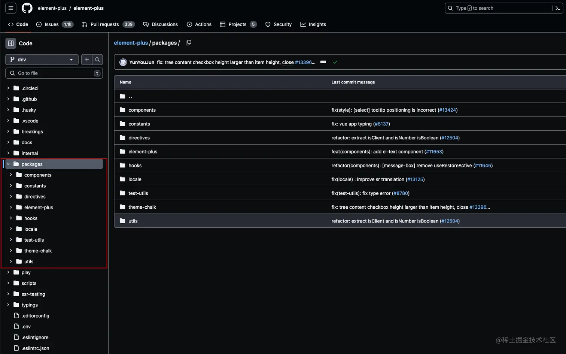Click the .env file icon in sidebar
566x354 pixels.
(x=16, y=327)
